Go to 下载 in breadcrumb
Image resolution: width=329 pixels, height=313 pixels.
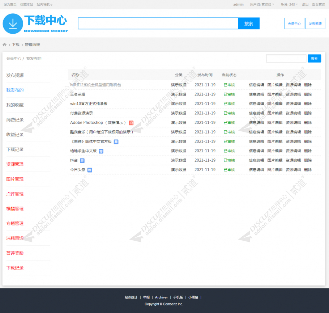16,45
